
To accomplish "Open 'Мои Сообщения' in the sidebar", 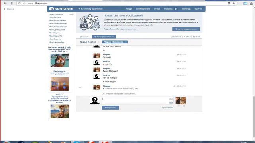I will (x=57, y=30).
